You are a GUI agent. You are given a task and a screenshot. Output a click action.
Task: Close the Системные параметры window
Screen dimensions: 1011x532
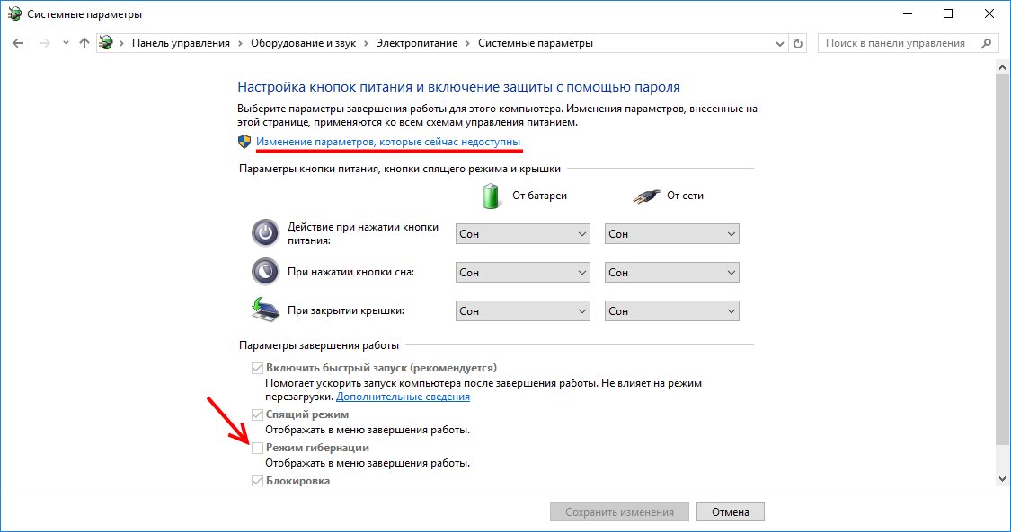point(989,14)
